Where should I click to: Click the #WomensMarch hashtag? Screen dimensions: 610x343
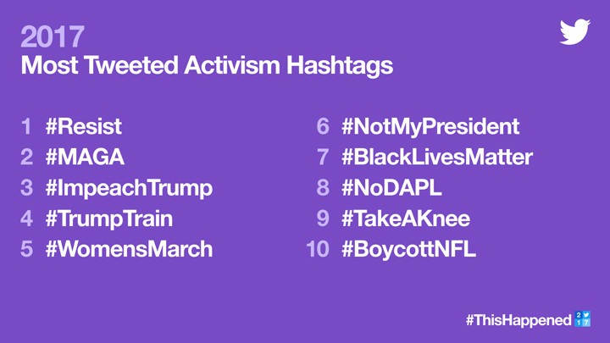click(129, 249)
